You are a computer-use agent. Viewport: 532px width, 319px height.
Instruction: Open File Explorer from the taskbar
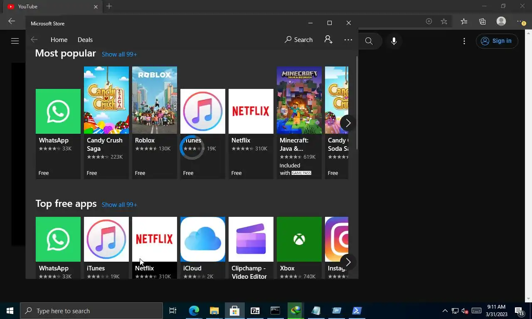214,311
